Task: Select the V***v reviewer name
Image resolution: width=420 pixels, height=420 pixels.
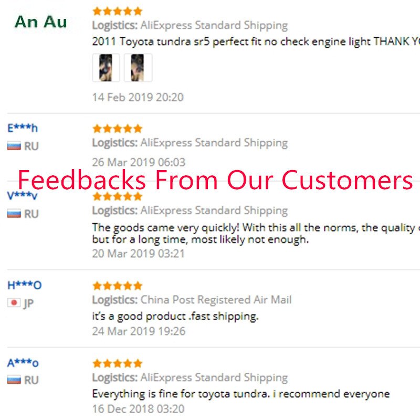Action: pyautogui.click(x=23, y=196)
